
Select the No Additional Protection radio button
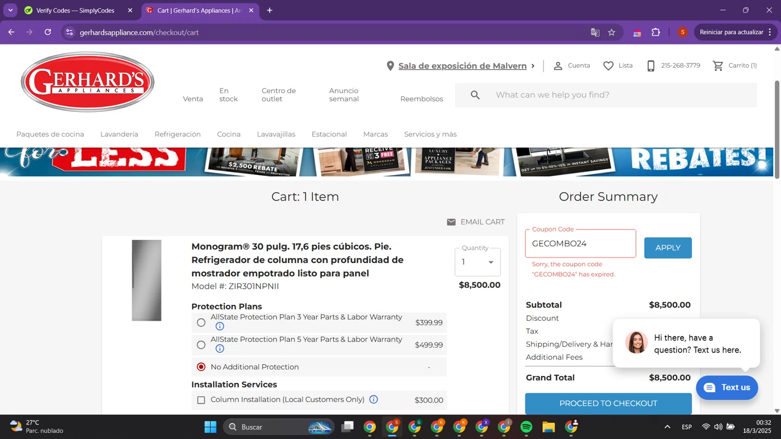click(x=201, y=367)
